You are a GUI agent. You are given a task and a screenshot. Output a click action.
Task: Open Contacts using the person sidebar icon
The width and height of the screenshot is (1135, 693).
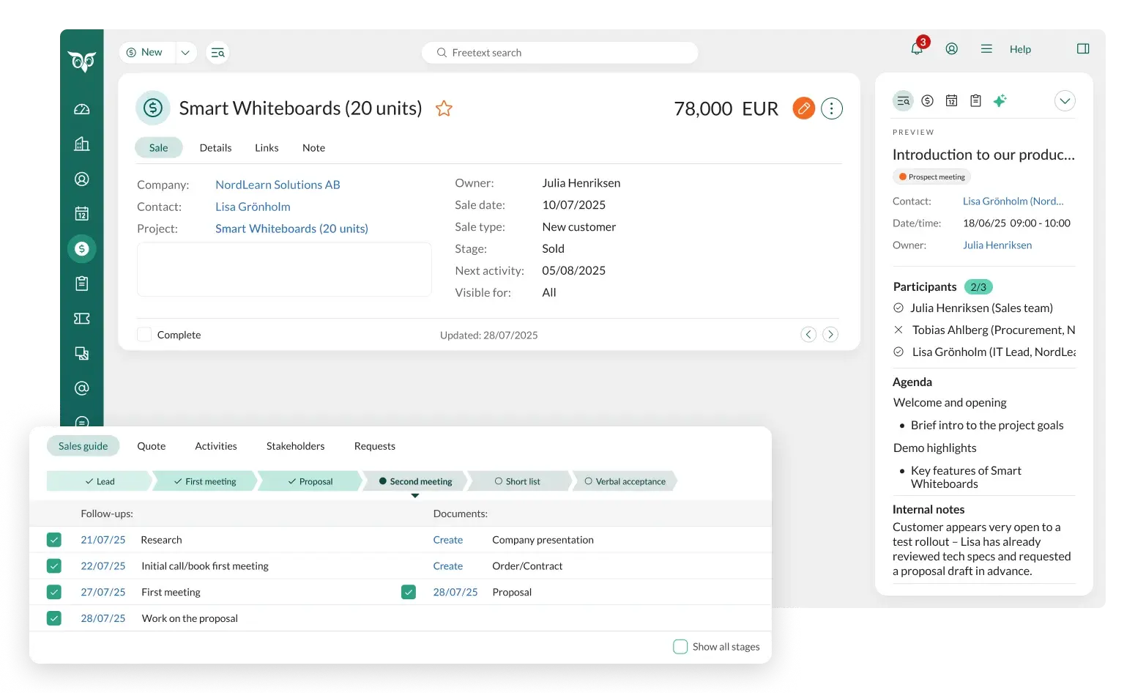(81, 179)
